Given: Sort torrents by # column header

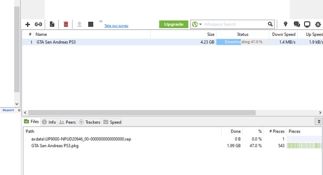Looking at the screenshot, I should (x=30, y=34).
